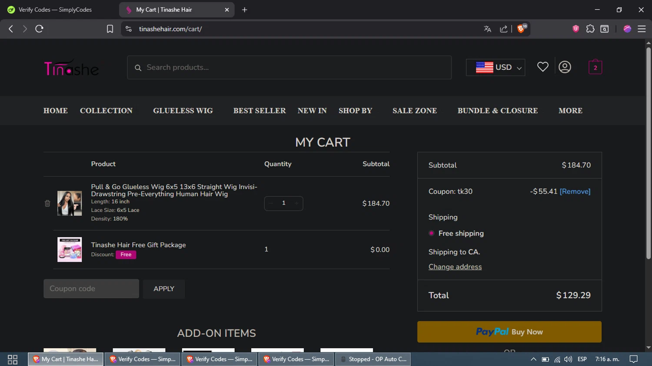
Task: Open the SHOP BY menu
Action: coord(356,111)
